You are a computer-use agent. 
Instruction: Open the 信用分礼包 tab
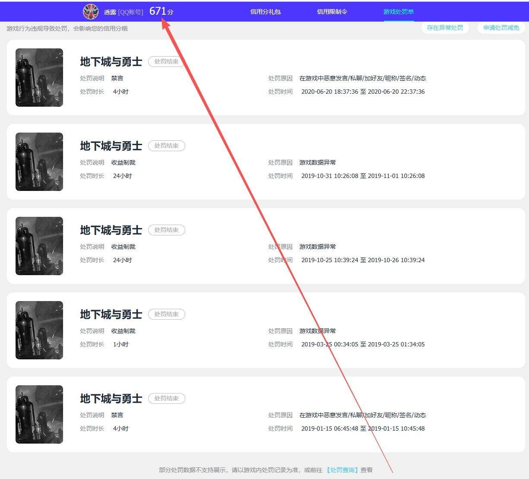pos(266,12)
